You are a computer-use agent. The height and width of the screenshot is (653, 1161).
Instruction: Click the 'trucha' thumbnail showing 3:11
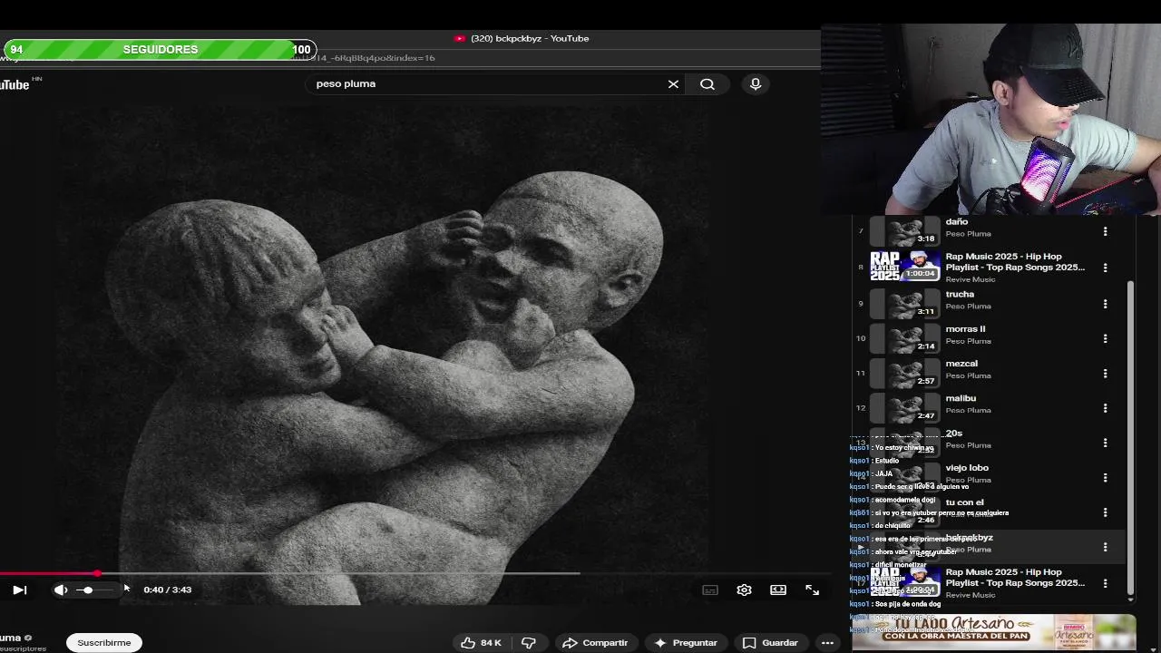[x=905, y=303]
